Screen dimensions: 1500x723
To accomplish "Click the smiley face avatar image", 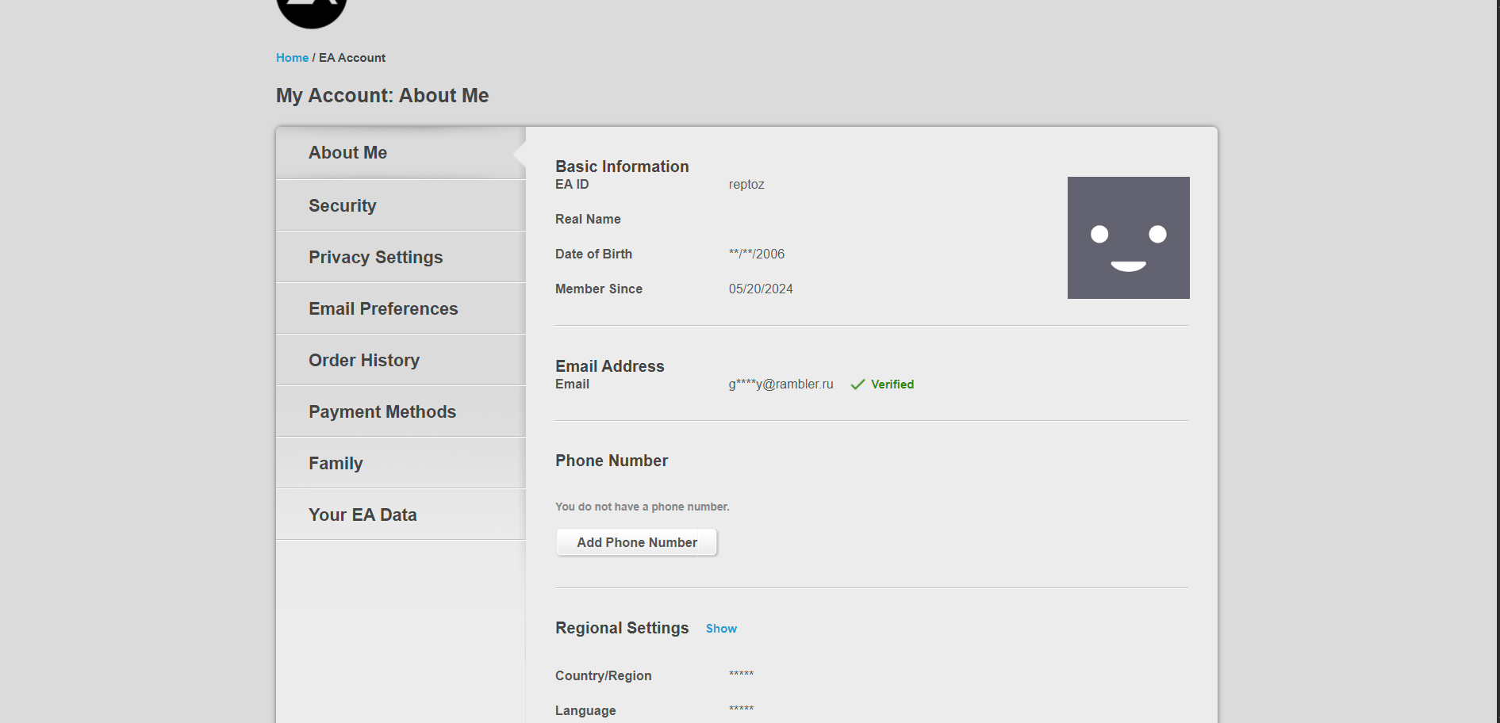I will click(x=1128, y=238).
